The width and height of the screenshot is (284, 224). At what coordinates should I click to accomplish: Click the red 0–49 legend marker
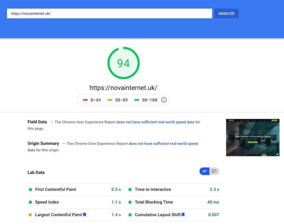85,100
